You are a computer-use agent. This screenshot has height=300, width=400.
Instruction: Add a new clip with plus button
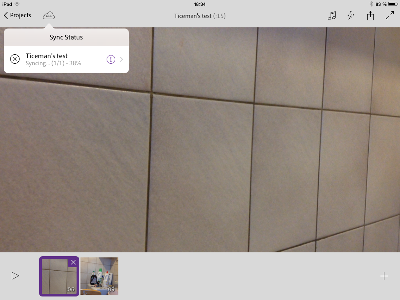tap(384, 276)
